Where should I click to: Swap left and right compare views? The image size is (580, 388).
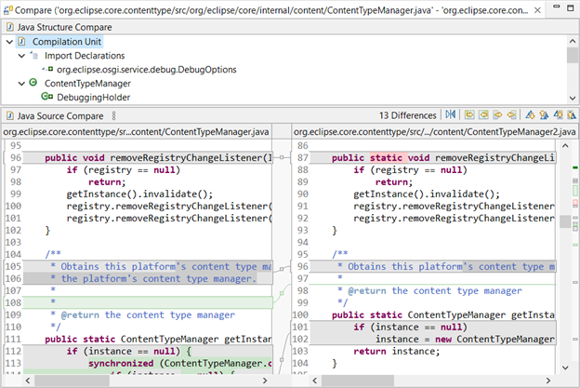point(450,114)
